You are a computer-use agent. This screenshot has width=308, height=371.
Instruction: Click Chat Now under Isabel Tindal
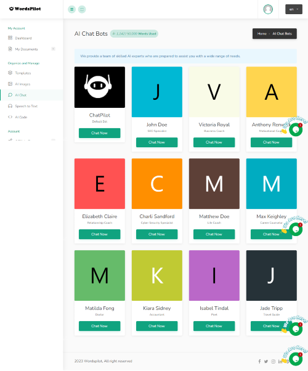(x=214, y=326)
